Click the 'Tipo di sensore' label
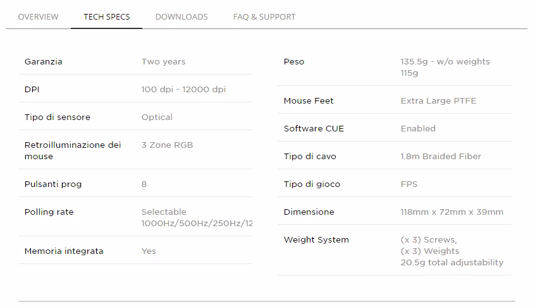The image size is (535, 307). (x=58, y=117)
